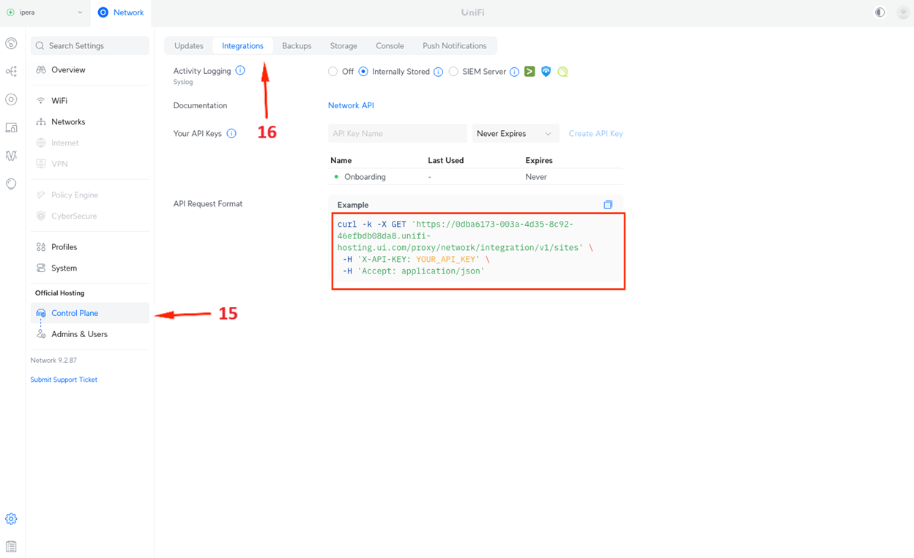This screenshot has height=558, width=914.
Task: Click the Network application icon in the header
Action: (103, 12)
